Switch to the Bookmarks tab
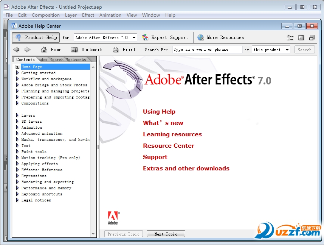This screenshot has width=324, height=245. (x=76, y=59)
